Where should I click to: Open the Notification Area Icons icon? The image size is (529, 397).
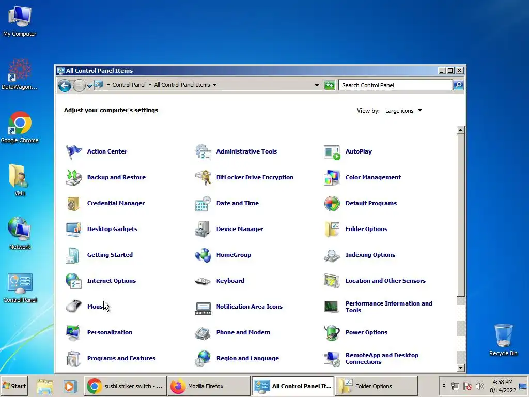pyautogui.click(x=203, y=309)
